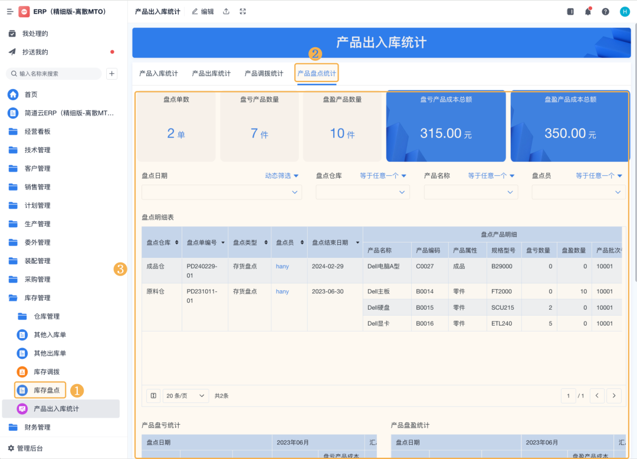Click the 首页 home icon
Screen dimensions: 637x459
click(x=13, y=94)
